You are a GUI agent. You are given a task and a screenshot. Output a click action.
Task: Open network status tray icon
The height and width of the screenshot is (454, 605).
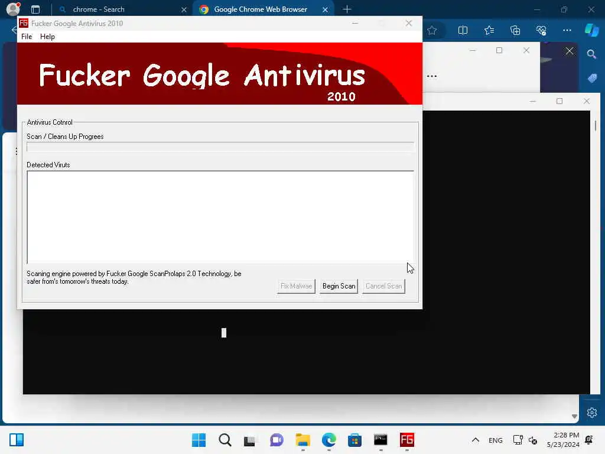click(x=518, y=440)
